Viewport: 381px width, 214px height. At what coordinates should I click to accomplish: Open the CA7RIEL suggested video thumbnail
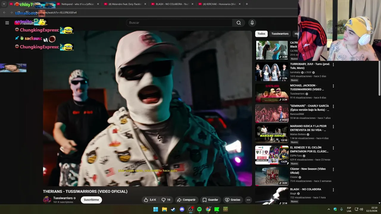[272, 50]
